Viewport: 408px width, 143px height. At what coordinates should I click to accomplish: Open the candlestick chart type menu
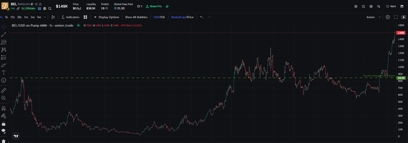coord(53,17)
